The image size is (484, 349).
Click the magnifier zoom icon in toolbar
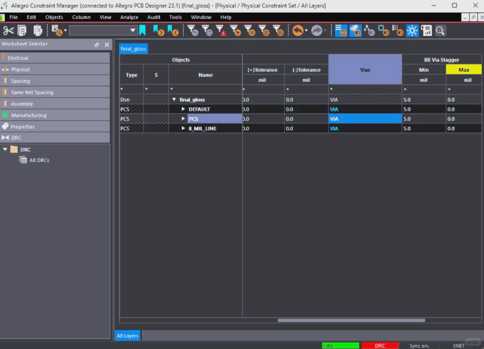click(x=440, y=30)
